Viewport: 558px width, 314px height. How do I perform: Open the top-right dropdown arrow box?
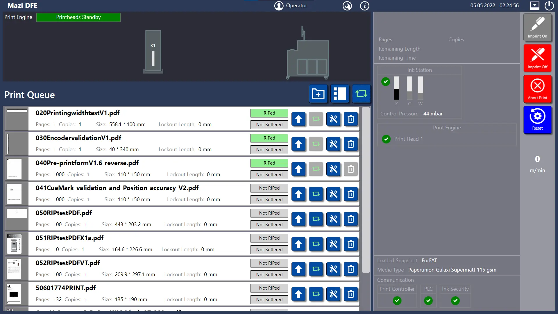coord(534,6)
